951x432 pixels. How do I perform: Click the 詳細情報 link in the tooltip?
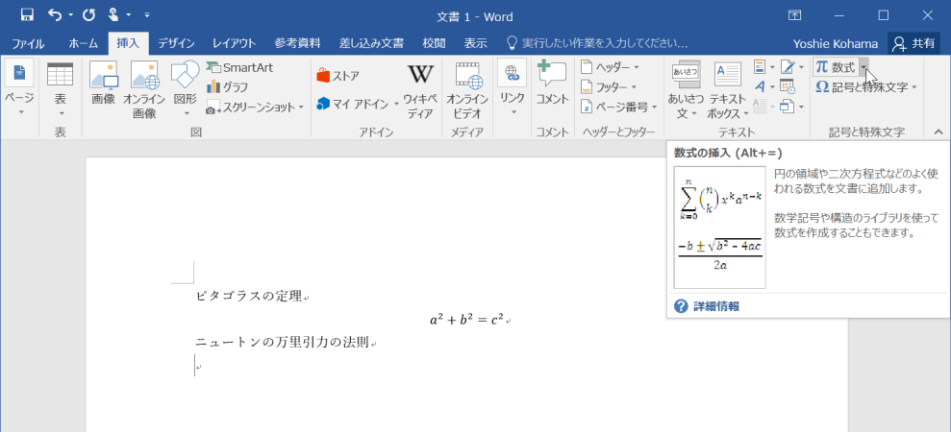coord(716,306)
